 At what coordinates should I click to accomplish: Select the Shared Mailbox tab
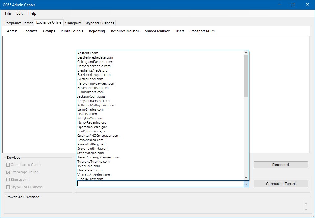click(x=157, y=31)
